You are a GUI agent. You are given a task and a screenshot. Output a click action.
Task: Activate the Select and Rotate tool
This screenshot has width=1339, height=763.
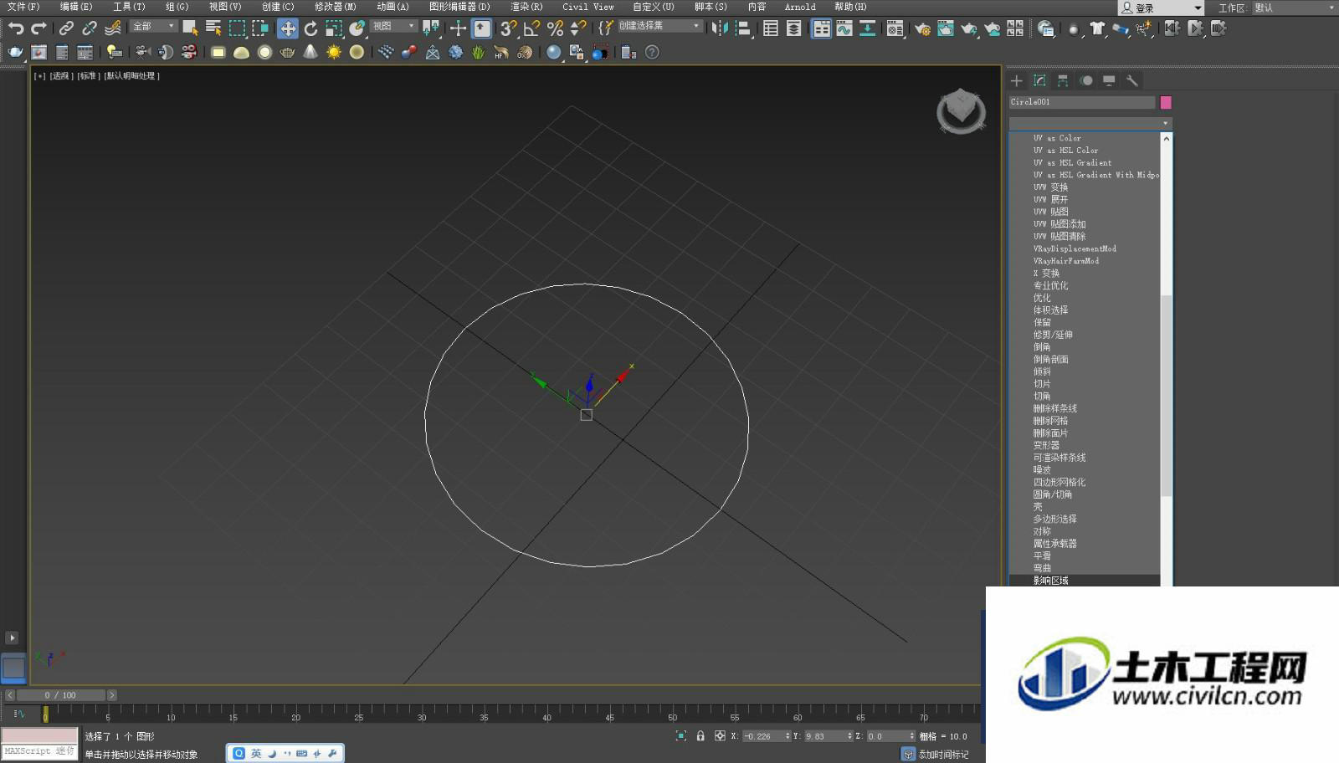[310, 28]
